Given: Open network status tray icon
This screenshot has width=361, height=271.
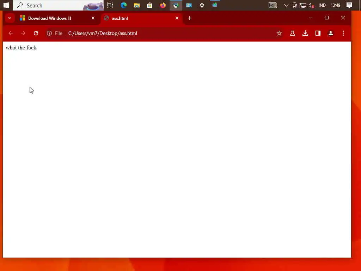Looking at the screenshot, I should click(303, 5).
